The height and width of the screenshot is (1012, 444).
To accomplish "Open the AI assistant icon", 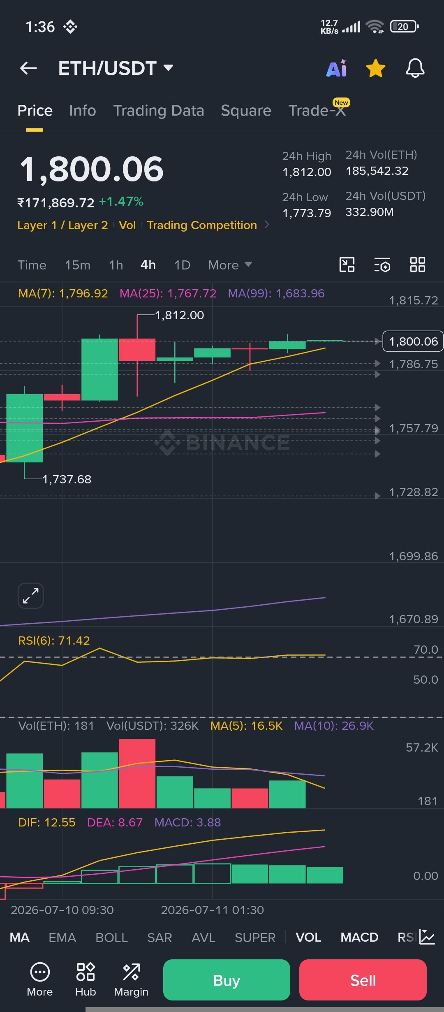I will pyautogui.click(x=337, y=68).
